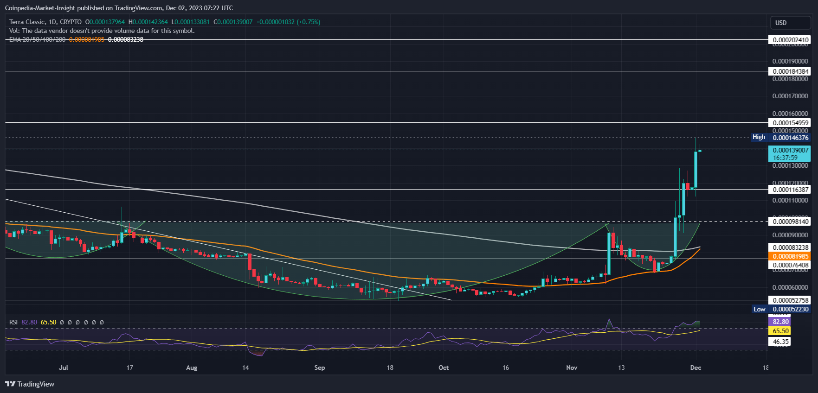
Task: Click the candle countdown timer 16:37:59
Action: (785, 158)
